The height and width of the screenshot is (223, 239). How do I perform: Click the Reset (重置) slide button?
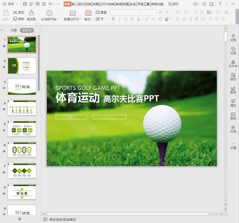coord(101,13)
